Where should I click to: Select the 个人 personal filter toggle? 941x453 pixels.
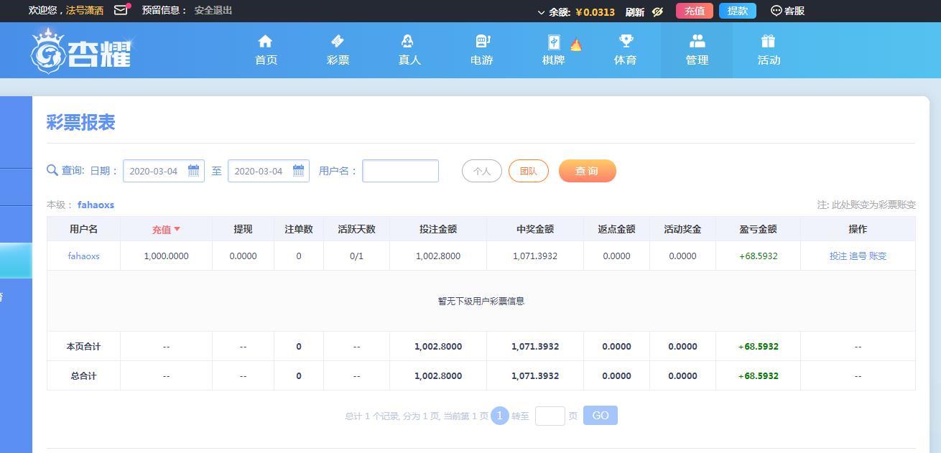pyautogui.click(x=481, y=171)
